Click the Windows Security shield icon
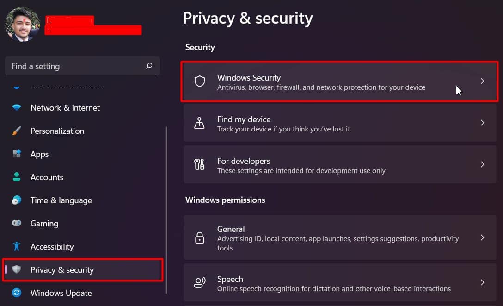 click(x=199, y=82)
